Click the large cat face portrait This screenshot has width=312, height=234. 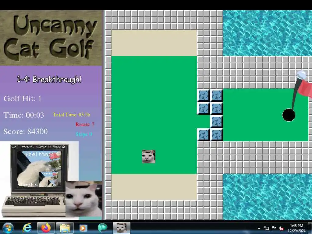coord(84,198)
